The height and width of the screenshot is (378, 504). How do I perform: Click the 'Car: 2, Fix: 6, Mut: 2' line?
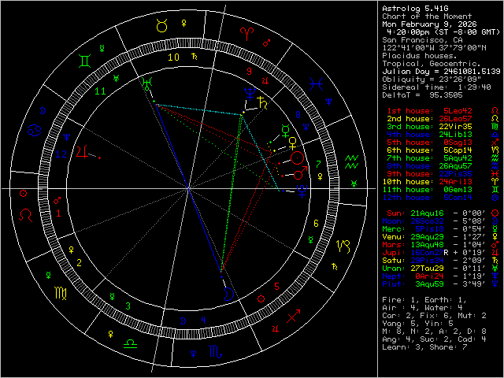point(434,316)
